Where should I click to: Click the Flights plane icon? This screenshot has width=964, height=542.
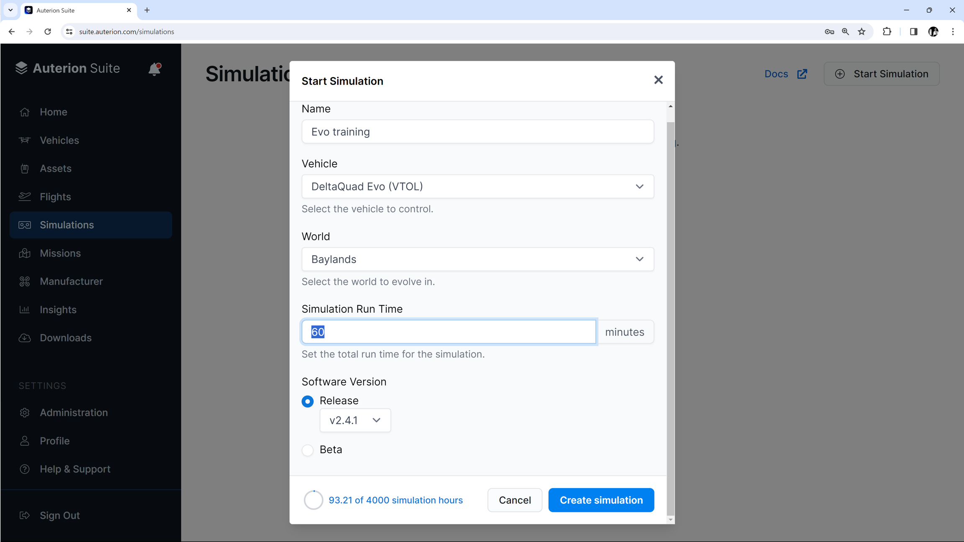tap(25, 196)
